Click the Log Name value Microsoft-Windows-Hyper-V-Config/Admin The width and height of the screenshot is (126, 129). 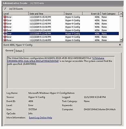[x=51, y=93]
